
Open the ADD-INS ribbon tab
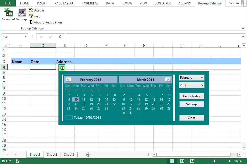tap(184, 3)
